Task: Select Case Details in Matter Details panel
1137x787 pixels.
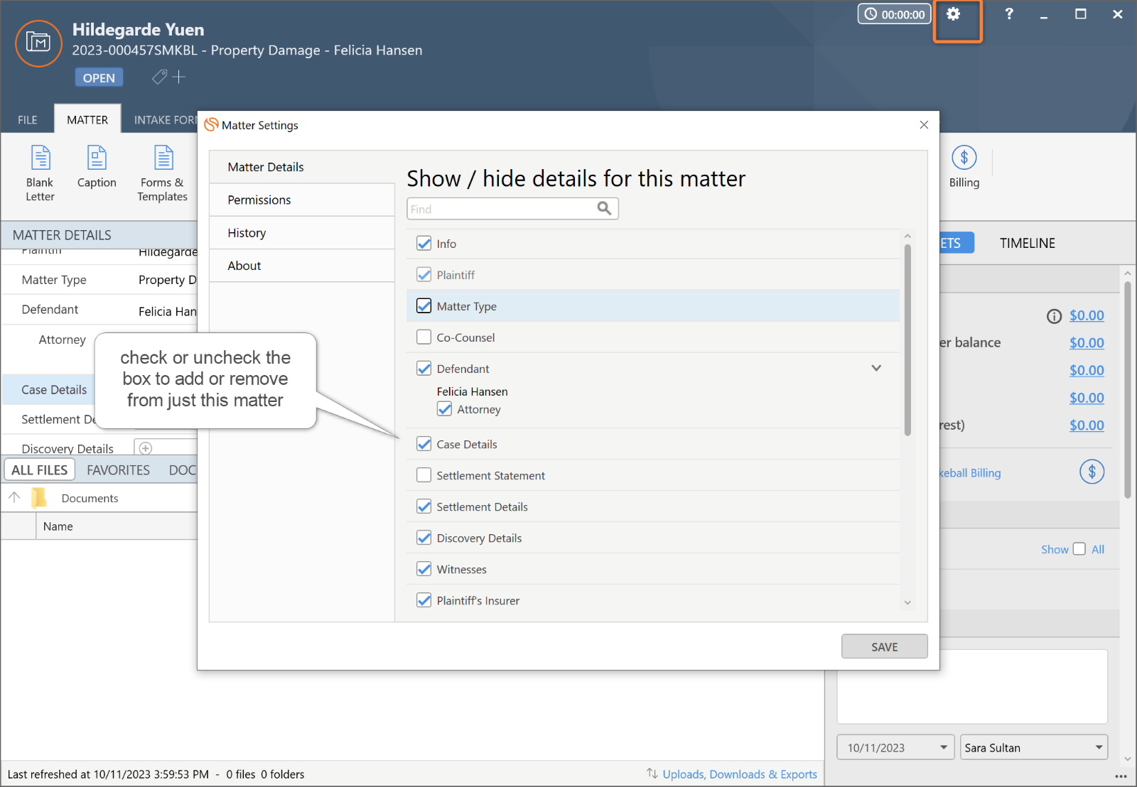Action: pos(54,390)
